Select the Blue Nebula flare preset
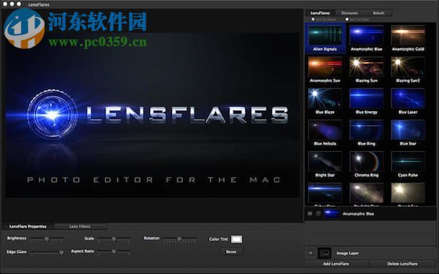Image resolution: width=439 pixels, height=274 pixels. pyautogui.click(x=325, y=133)
